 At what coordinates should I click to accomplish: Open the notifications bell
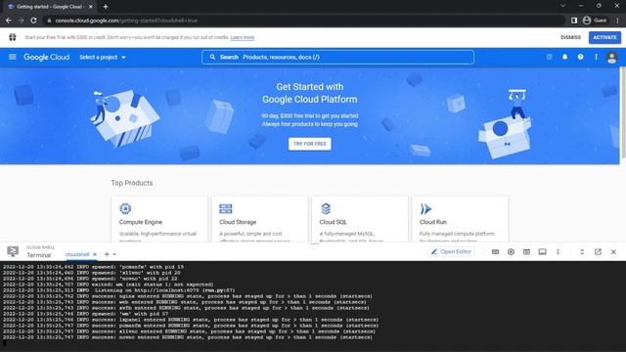[x=565, y=57]
